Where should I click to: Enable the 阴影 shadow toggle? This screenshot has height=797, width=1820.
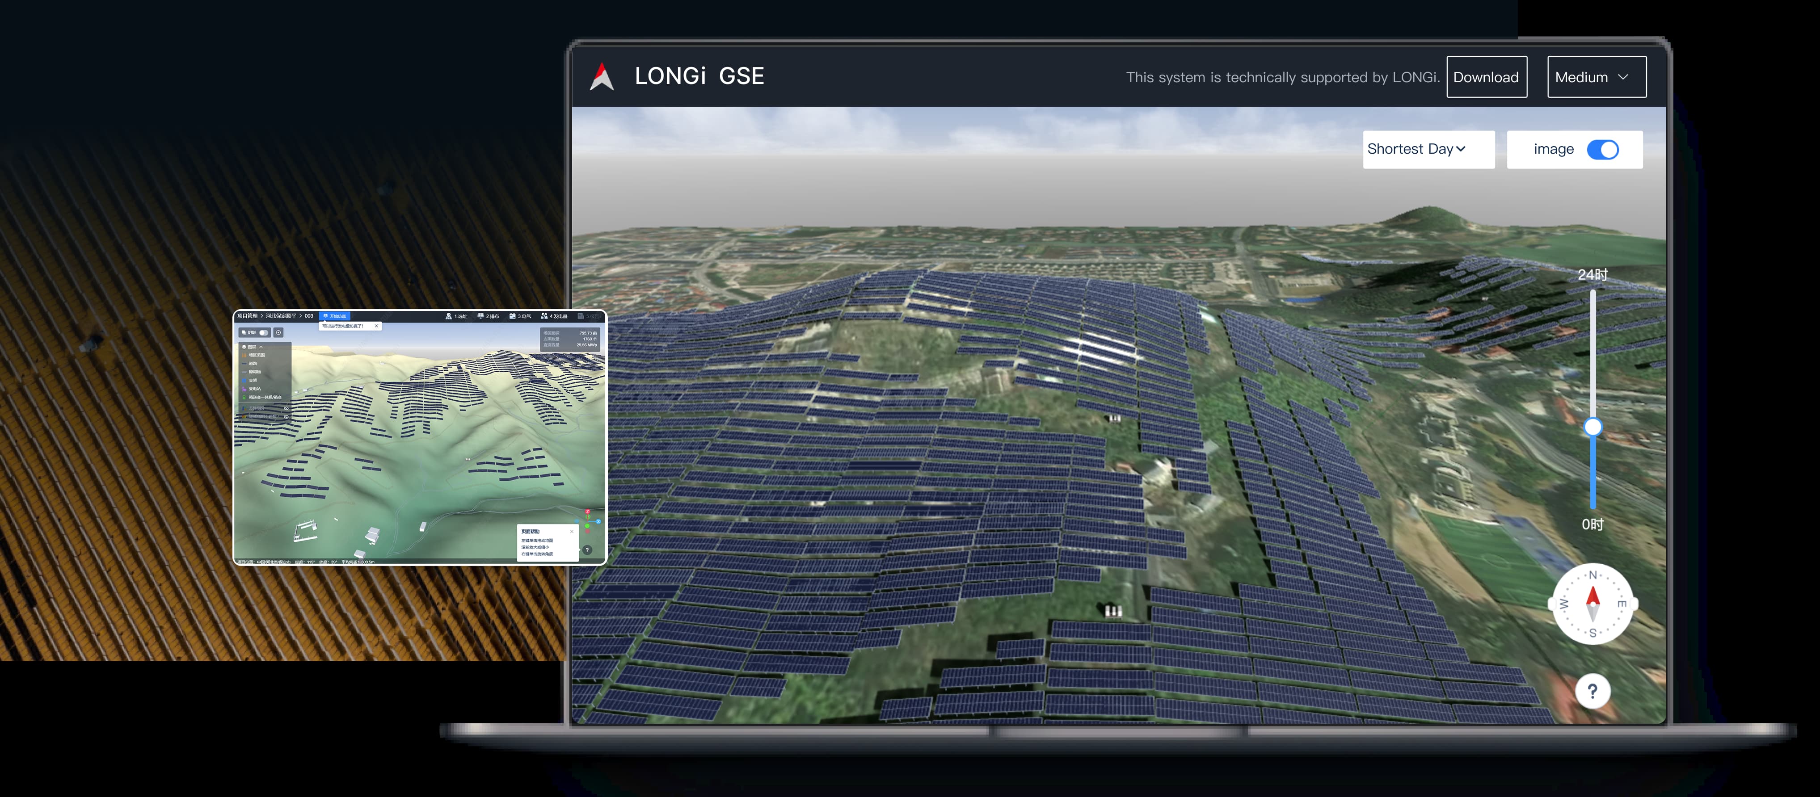click(264, 332)
